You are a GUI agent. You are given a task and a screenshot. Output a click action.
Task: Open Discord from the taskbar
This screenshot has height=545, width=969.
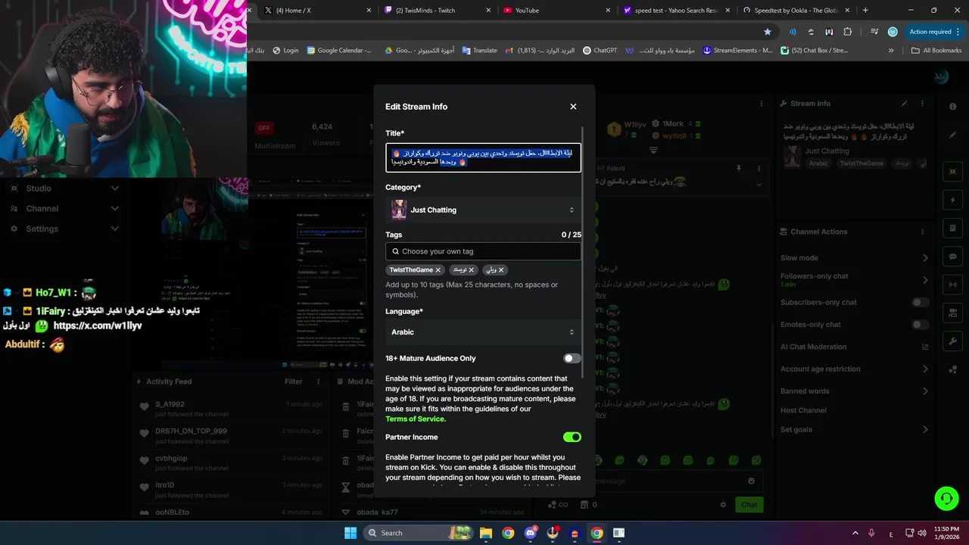click(x=531, y=533)
